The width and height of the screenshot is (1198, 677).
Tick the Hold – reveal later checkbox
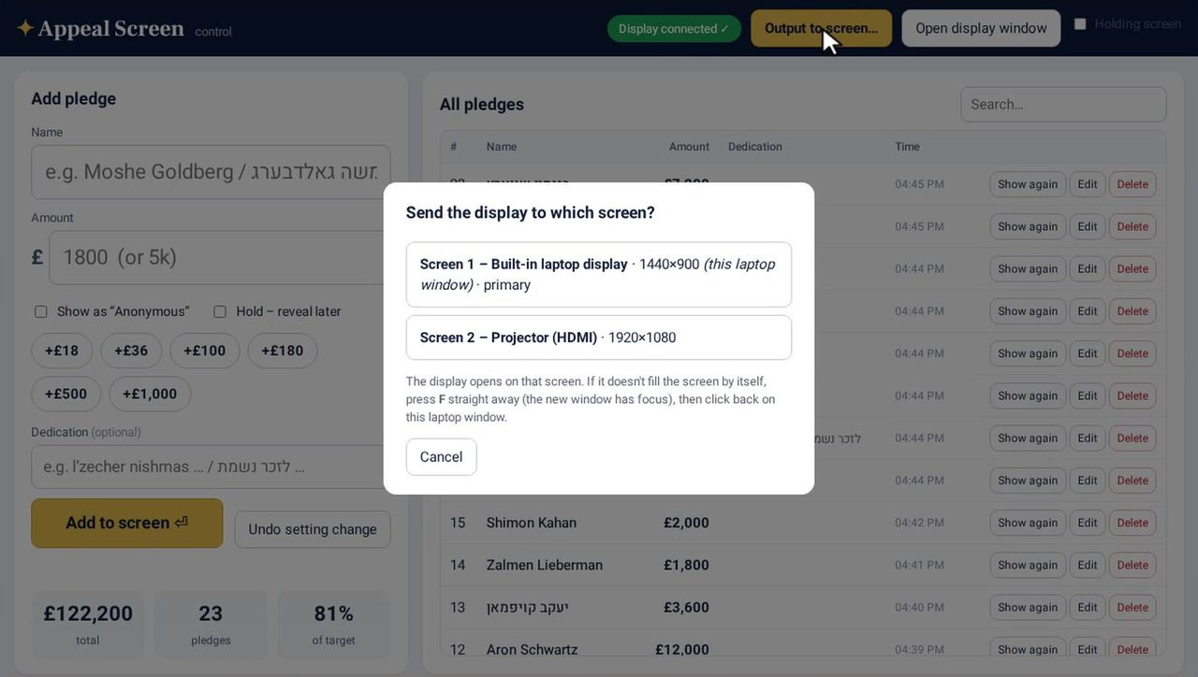coord(220,311)
